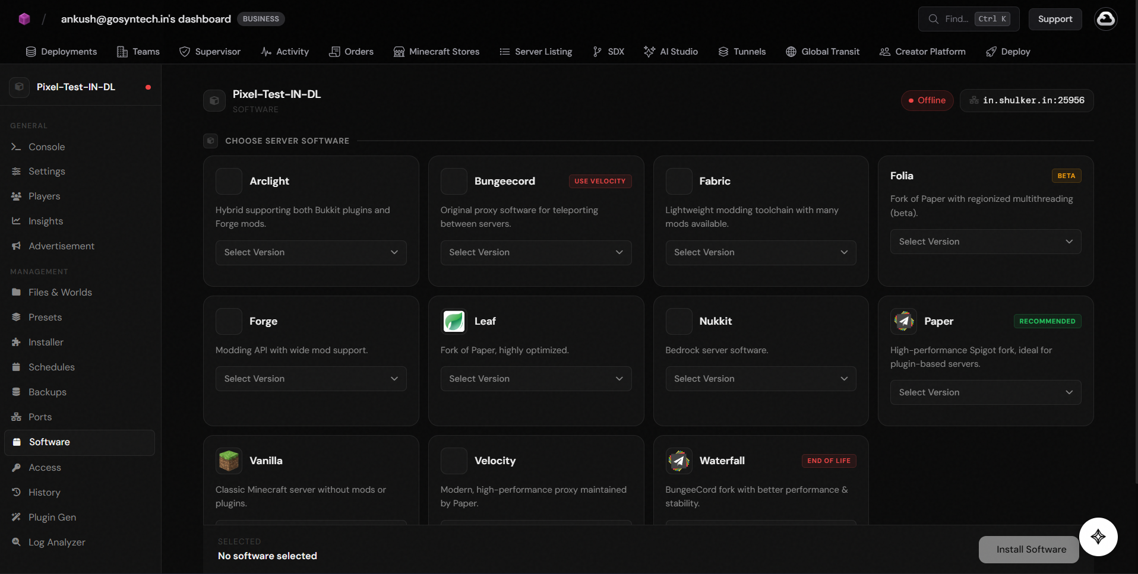The width and height of the screenshot is (1138, 574).
Task: Click the Backups database icon in sidebar
Action: [16, 392]
